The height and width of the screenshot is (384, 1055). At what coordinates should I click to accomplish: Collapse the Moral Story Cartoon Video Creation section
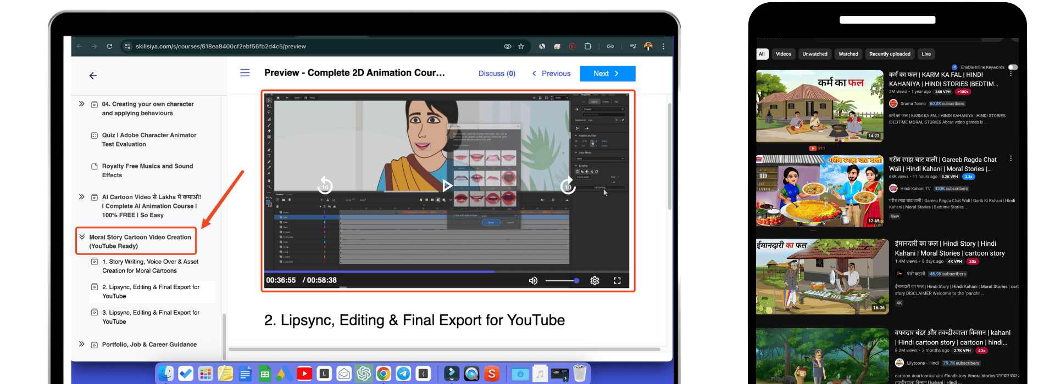[82, 237]
